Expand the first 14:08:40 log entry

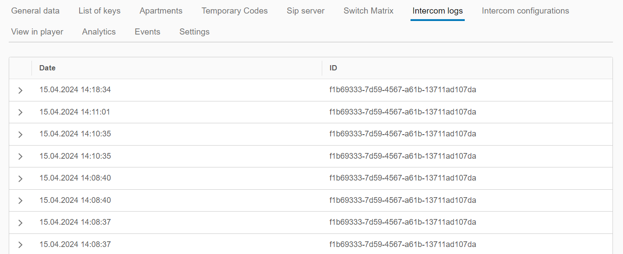(x=20, y=178)
